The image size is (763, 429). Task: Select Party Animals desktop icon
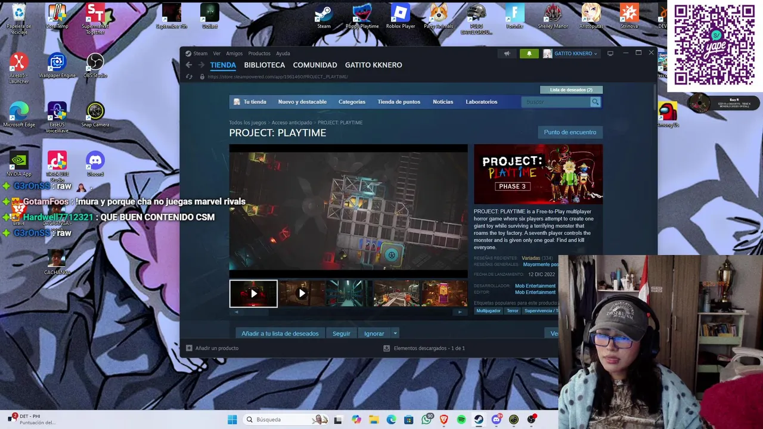[438, 16]
